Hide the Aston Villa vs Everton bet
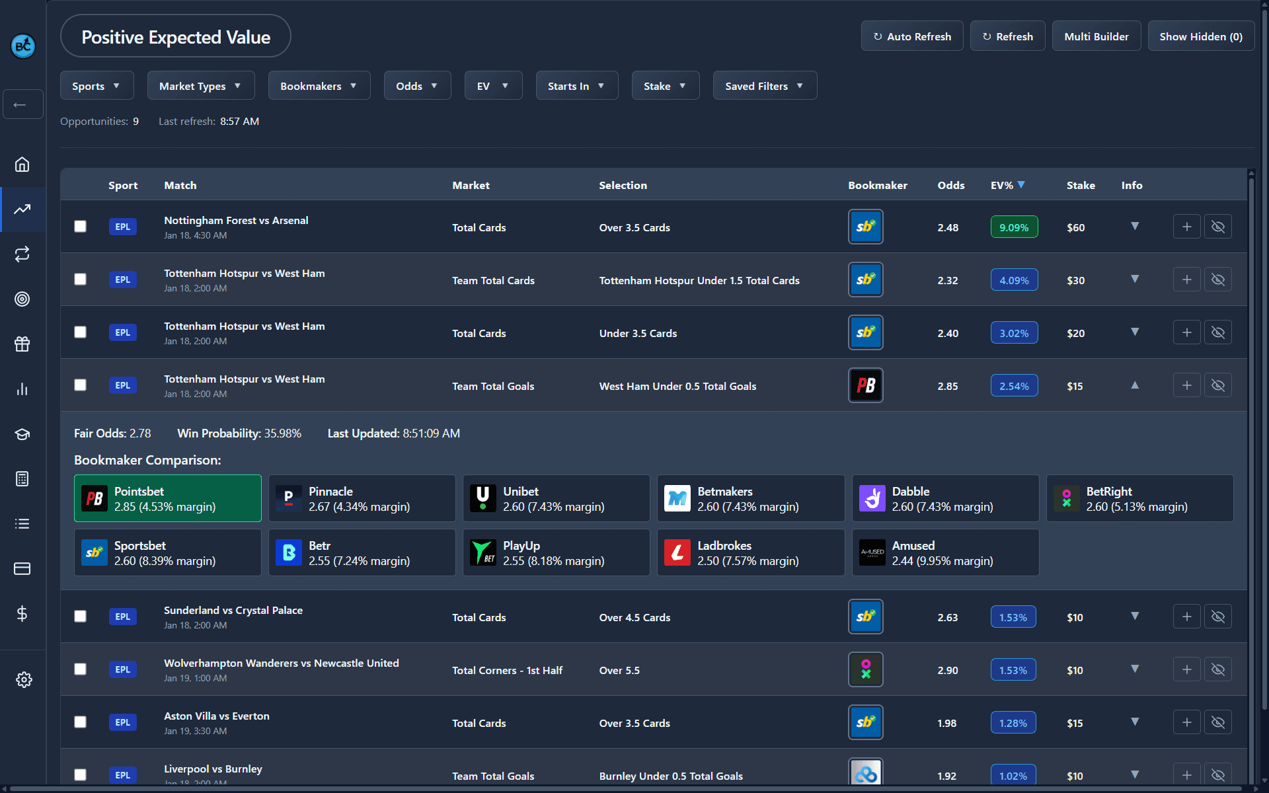This screenshot has height=793, width=1269. click(x=1217, y=722)
